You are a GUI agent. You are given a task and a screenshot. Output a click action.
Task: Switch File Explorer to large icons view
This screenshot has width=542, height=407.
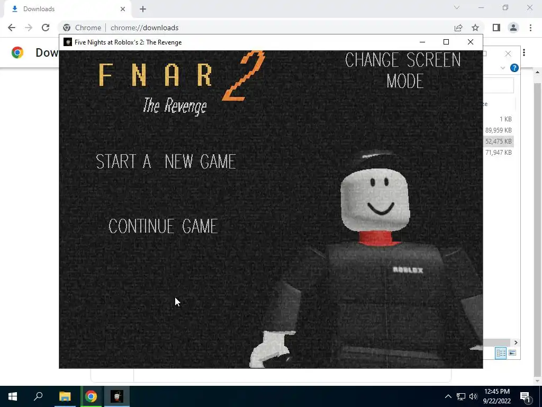(512, 353)
